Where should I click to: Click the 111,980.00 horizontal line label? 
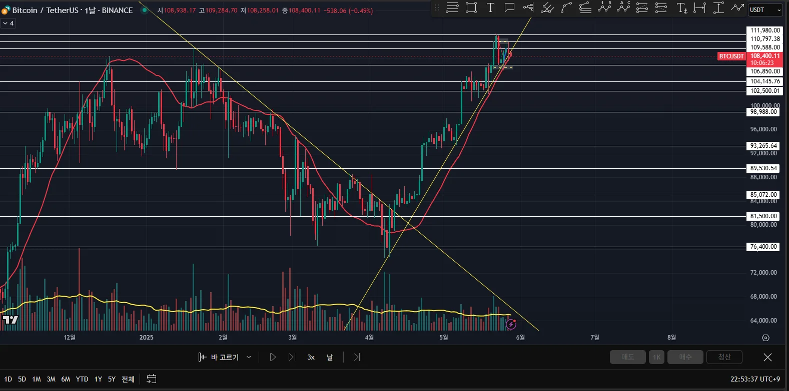(x=765, y=30)
